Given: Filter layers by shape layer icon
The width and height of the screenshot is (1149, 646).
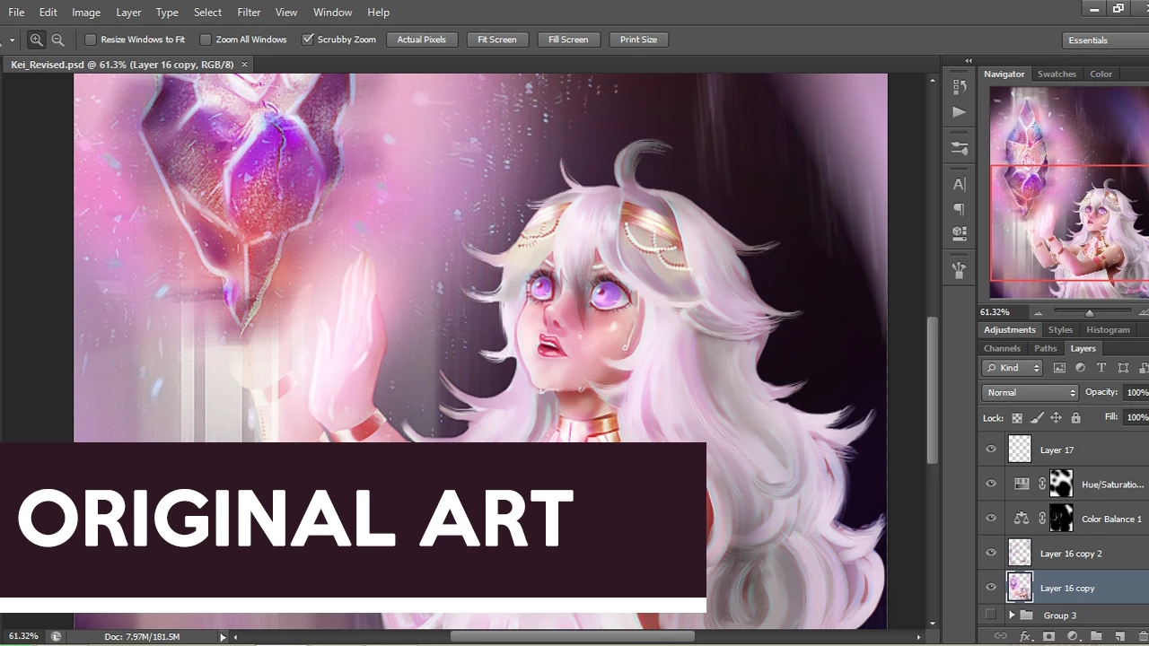Looking at the screenshot, I should pos(1123,368).
